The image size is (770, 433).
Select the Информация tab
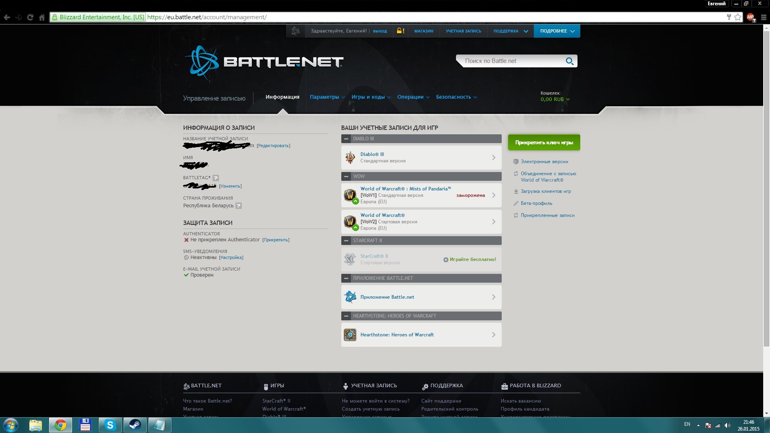(x=282, y=97)
